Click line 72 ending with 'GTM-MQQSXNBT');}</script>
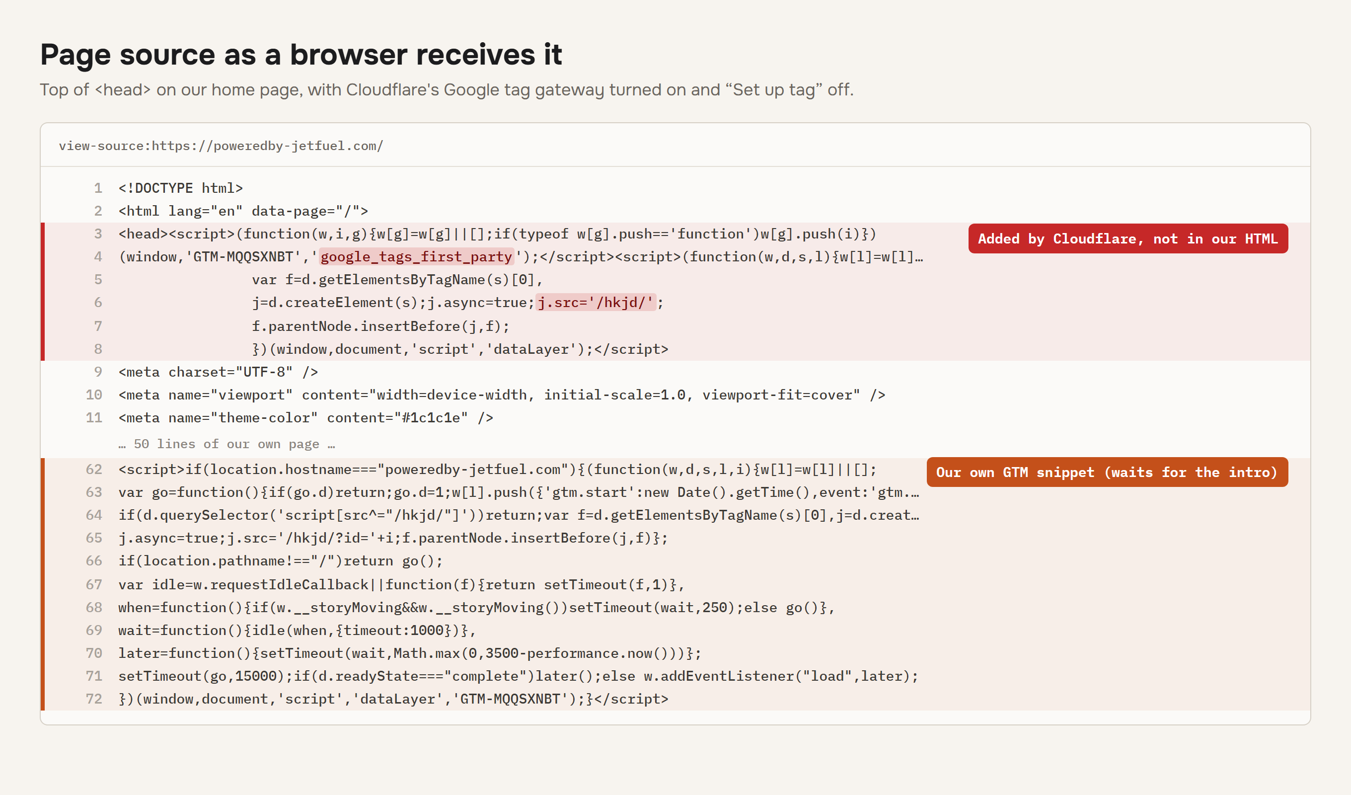The image size is (1351, 795). click(393, 699)
